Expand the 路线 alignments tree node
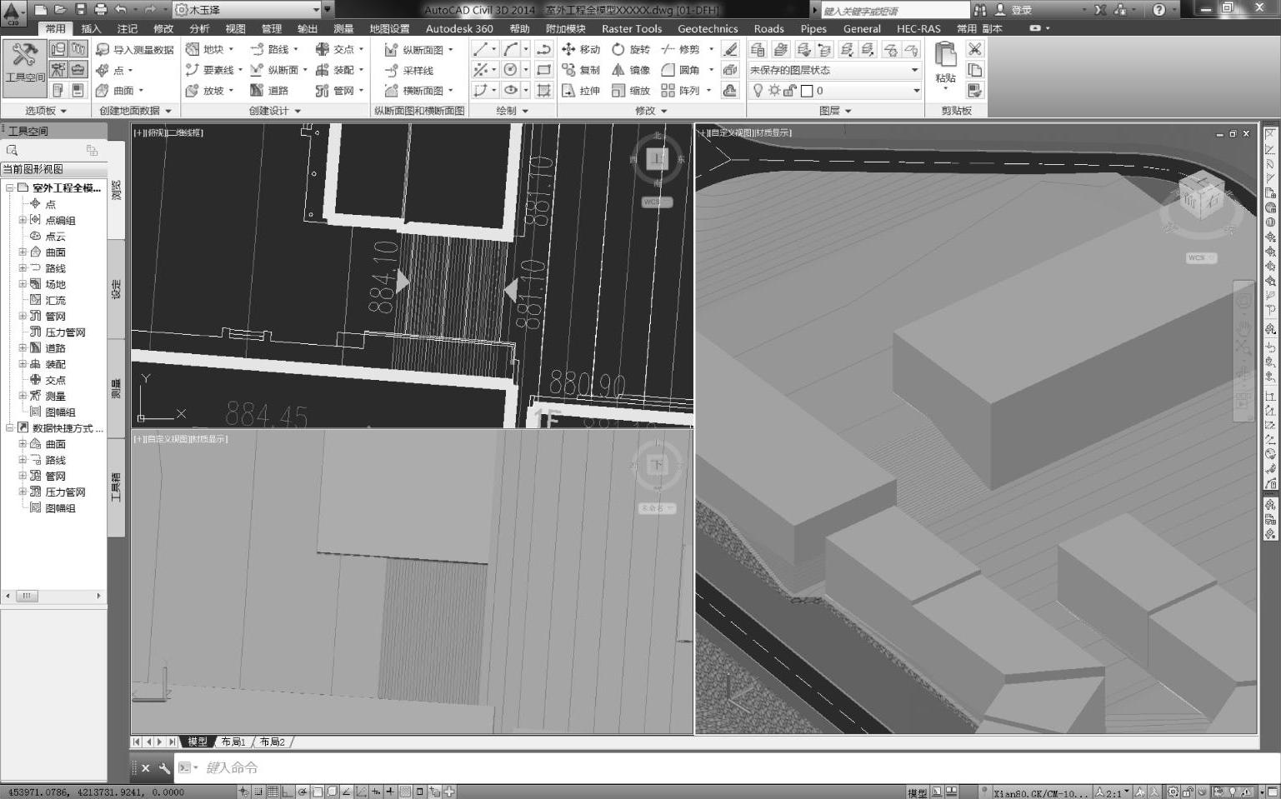This screenshot has height=799, width=1281. coord(23,267)
